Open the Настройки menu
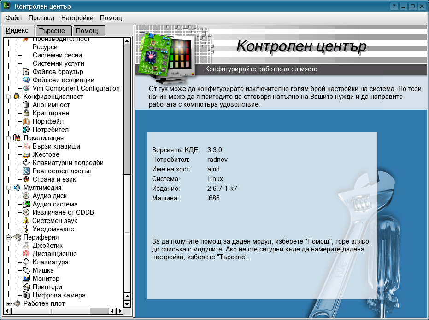429x320 pixels. (77, 18)
